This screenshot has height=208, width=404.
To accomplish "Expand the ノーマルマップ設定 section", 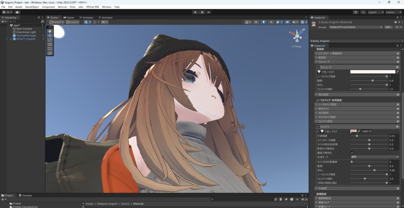I will click(x=357, y=104).
